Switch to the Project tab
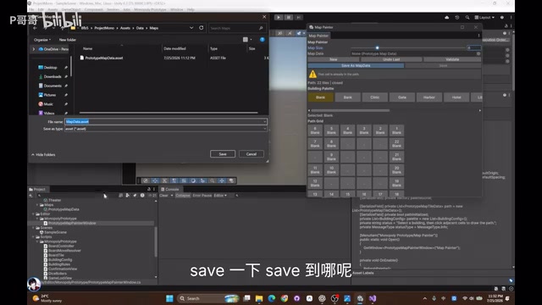Screen dimensions: 542x305 [x=37, y=189]
